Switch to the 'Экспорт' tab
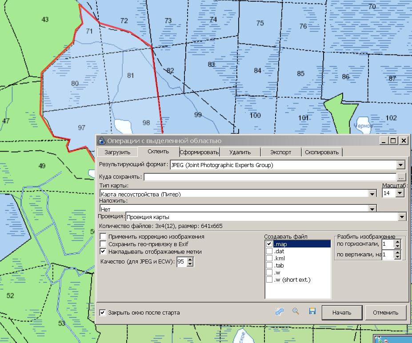This screenshot has height=343, width=412. [x=280, y=152]
